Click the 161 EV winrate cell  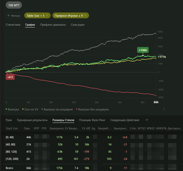click(76, 159)
